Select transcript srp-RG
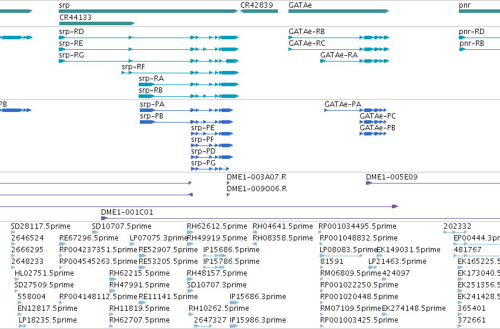Viewport: 500px width, 329px height. click(149, 61)
